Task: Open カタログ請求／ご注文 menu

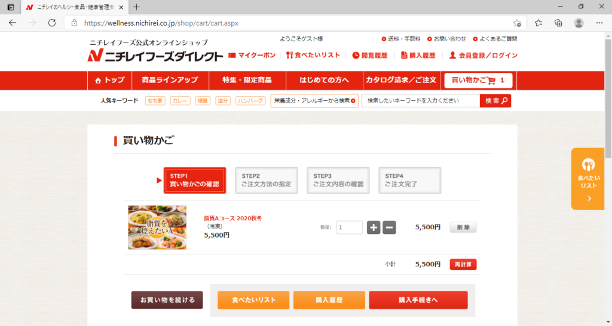Action: [401, 81]
